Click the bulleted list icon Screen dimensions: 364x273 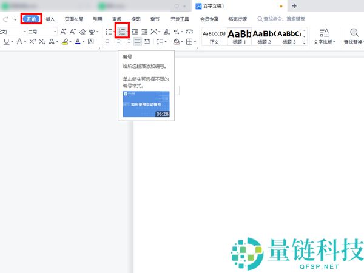(x=109, y=32)
